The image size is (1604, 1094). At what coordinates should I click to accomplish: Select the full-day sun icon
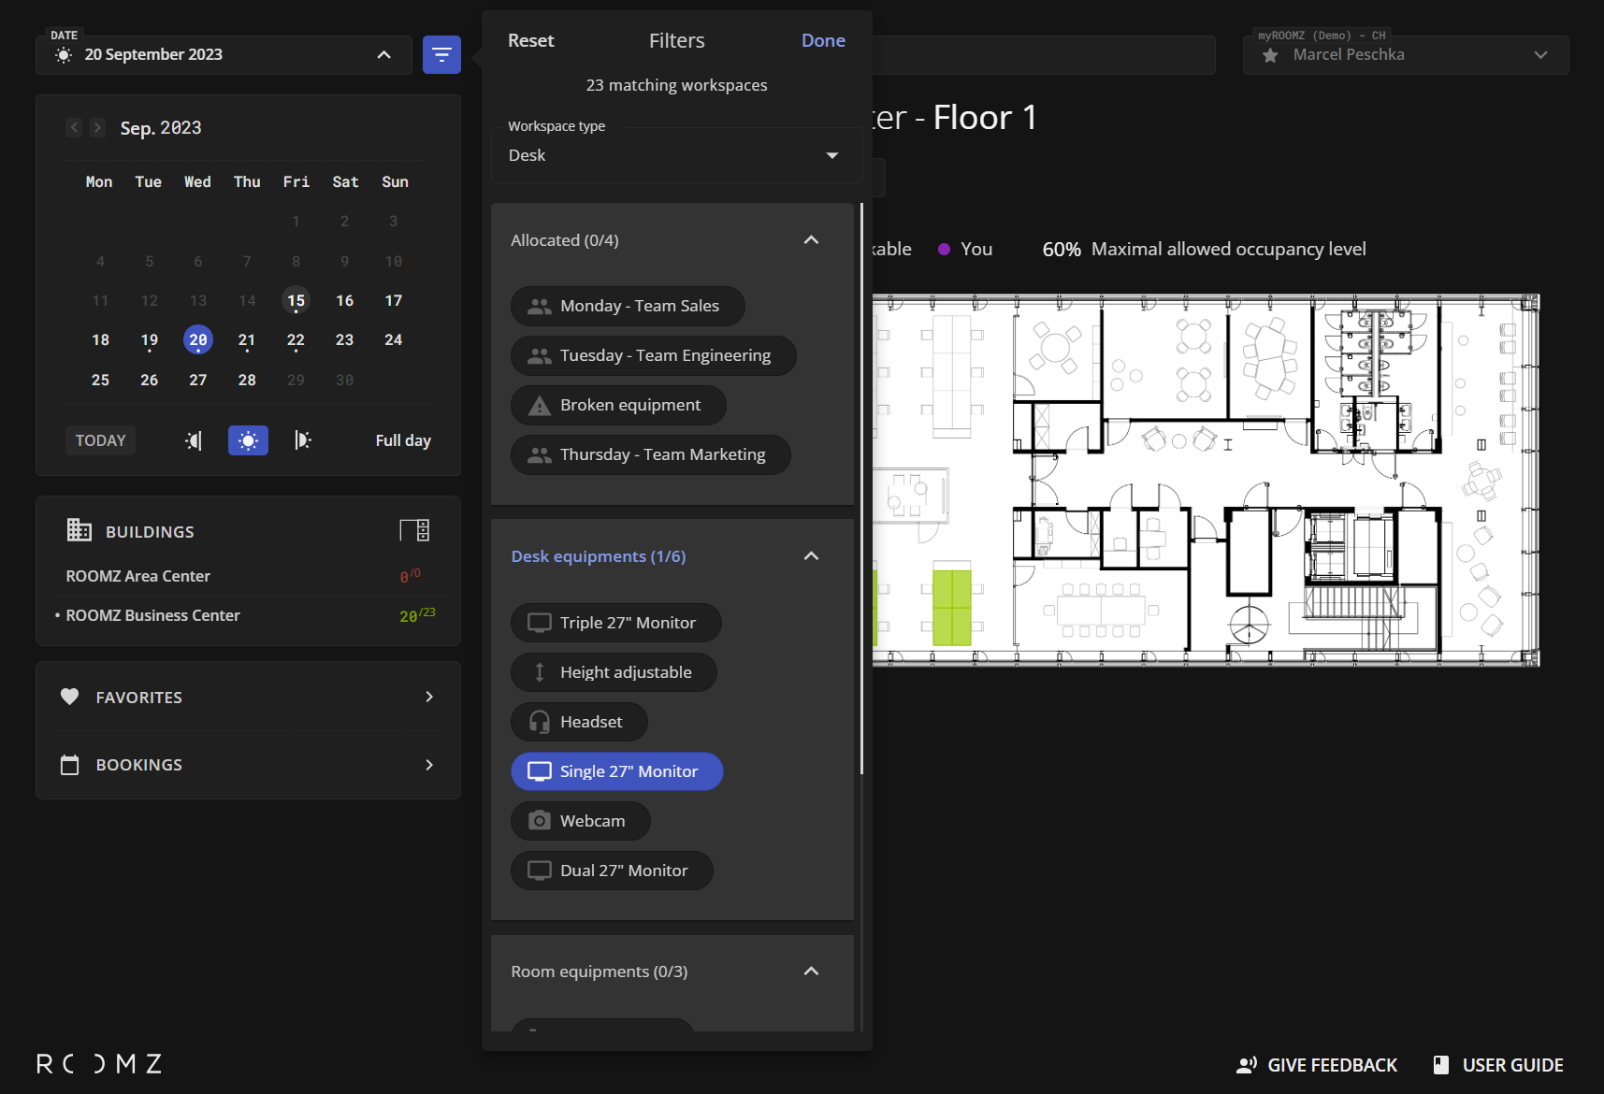point(248,440)
